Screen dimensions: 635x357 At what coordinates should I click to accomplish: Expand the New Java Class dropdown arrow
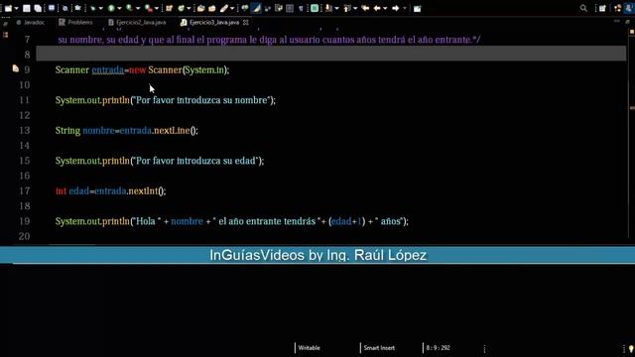coord(189,9)
